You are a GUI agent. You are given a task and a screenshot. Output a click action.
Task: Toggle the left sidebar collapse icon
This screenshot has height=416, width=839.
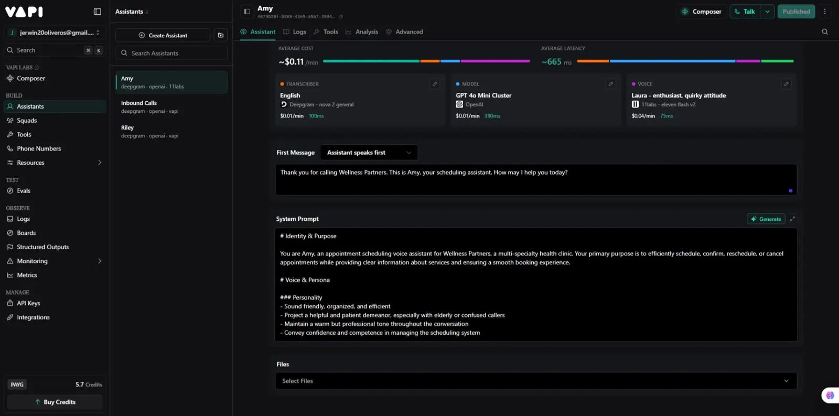97,12
